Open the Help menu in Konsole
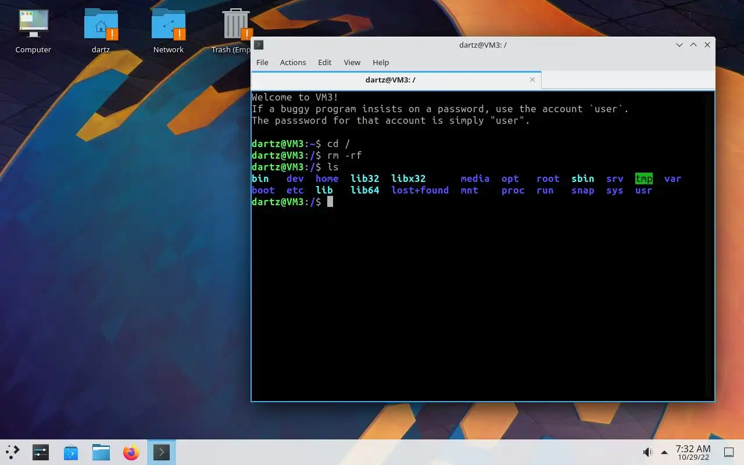This screenshot has width=744, height=465. point(381,62)
